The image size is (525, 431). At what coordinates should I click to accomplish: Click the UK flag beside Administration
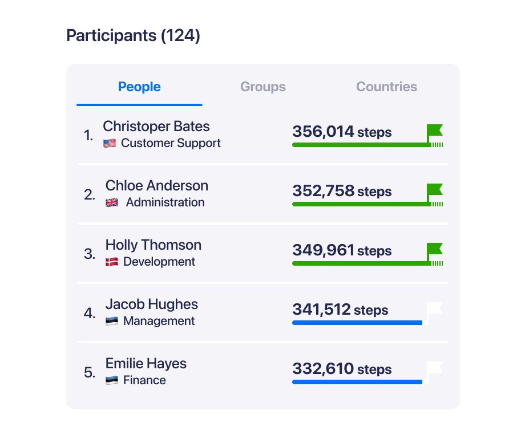(x=112, y=202)
